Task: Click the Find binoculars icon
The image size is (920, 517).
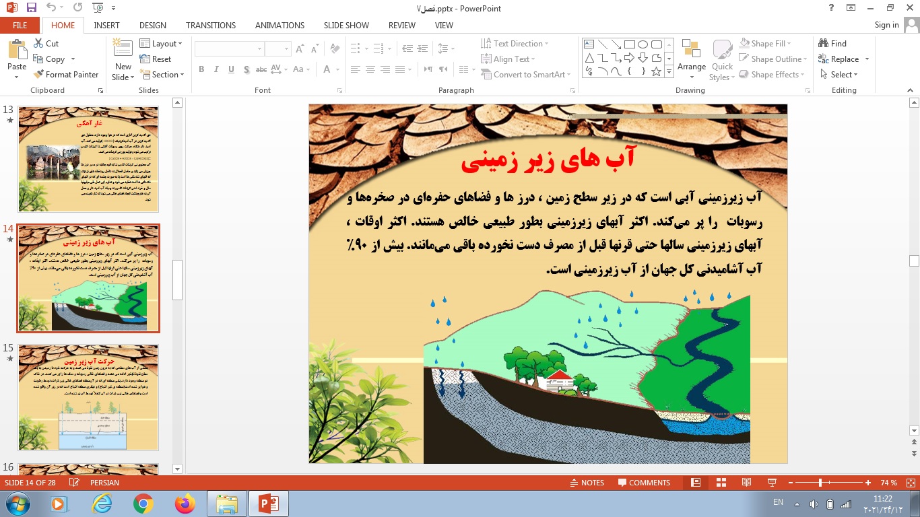Action: click(823, 44)
